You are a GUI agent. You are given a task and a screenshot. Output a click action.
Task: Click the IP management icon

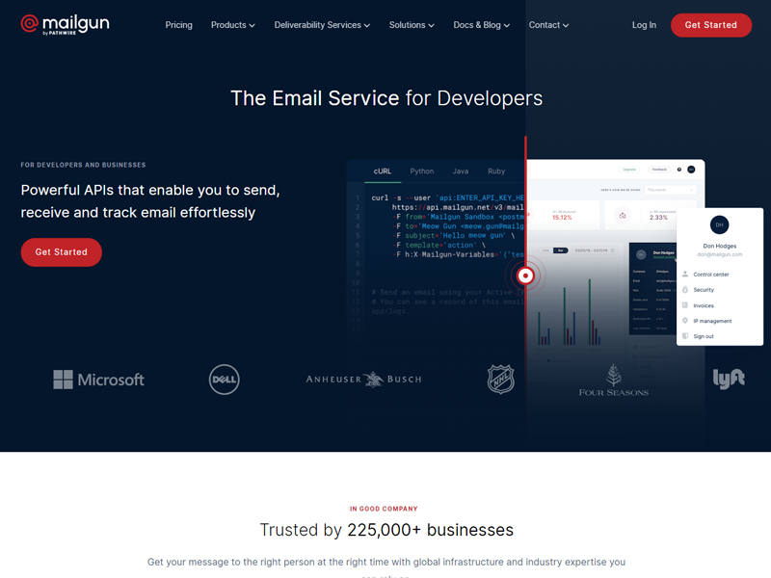pyautogui.click(x=685, y=321)
